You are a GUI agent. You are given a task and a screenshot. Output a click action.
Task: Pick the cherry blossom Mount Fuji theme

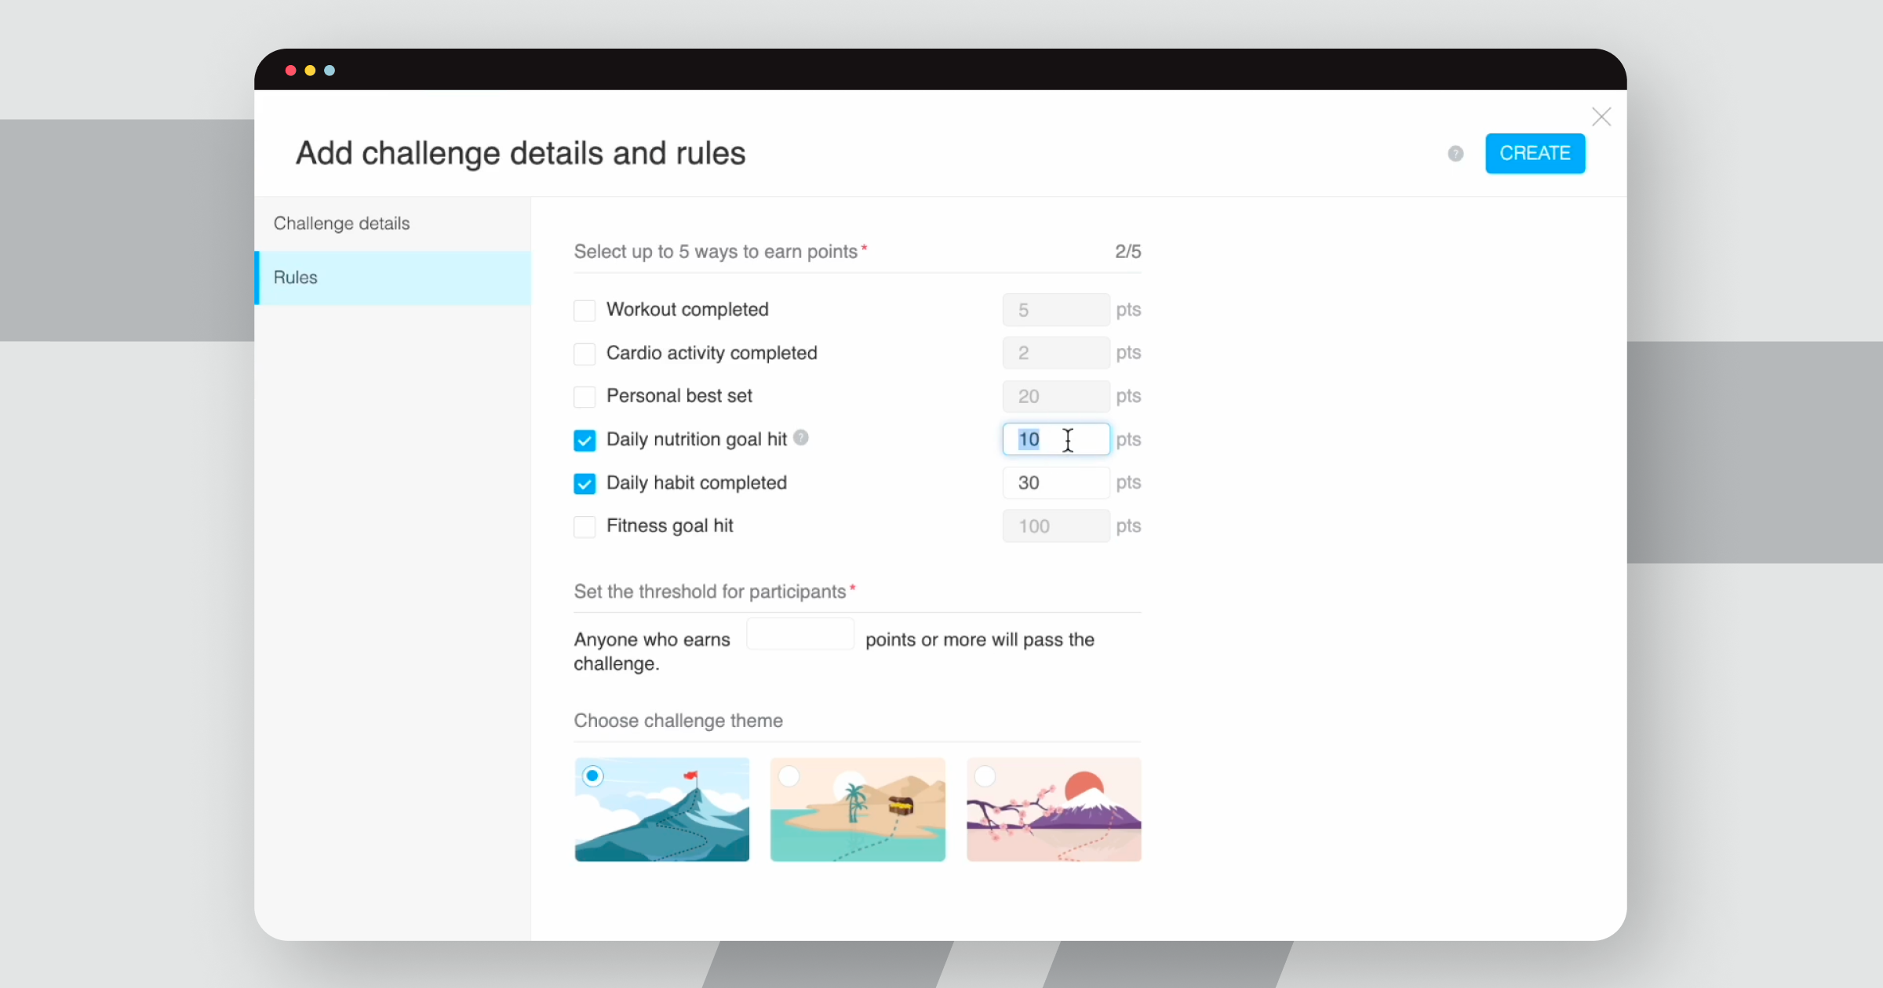point(1054,809)
